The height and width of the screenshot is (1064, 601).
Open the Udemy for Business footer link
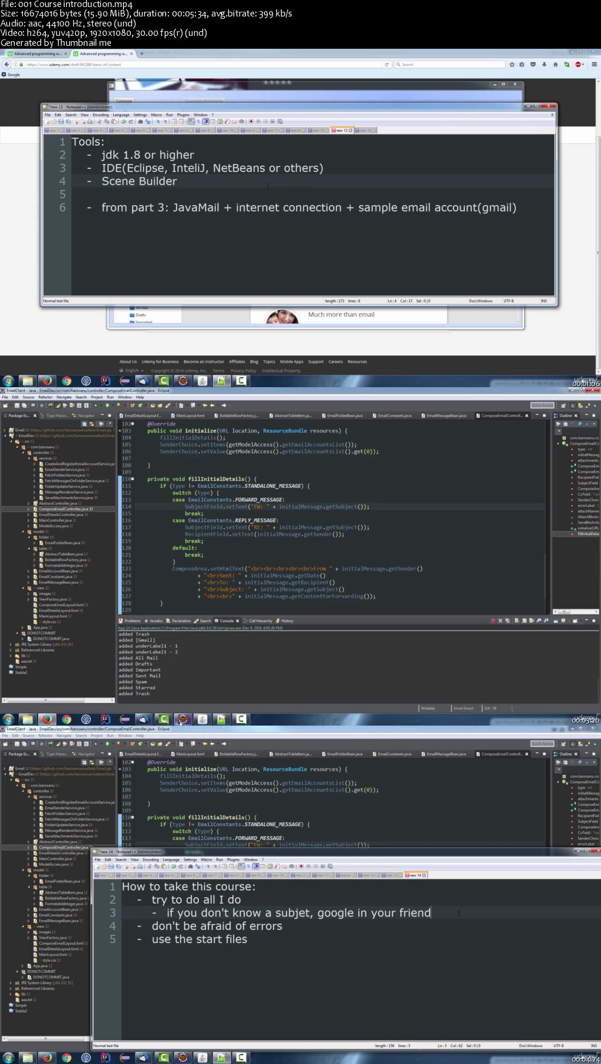pos(160,362)
